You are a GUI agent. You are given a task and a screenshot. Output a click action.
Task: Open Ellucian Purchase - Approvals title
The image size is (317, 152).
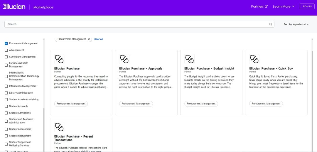click(141, 69)
